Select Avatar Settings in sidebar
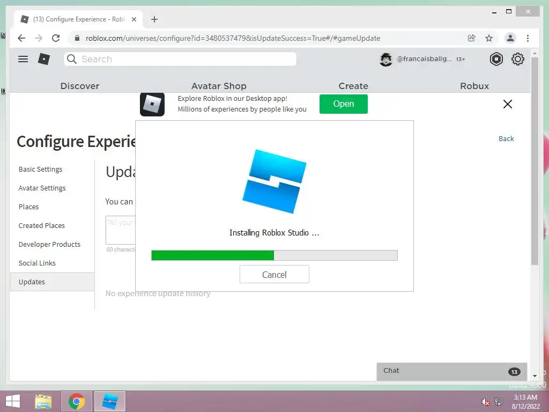The width and height of the screenshot is (549, 412). coord(42,188)
